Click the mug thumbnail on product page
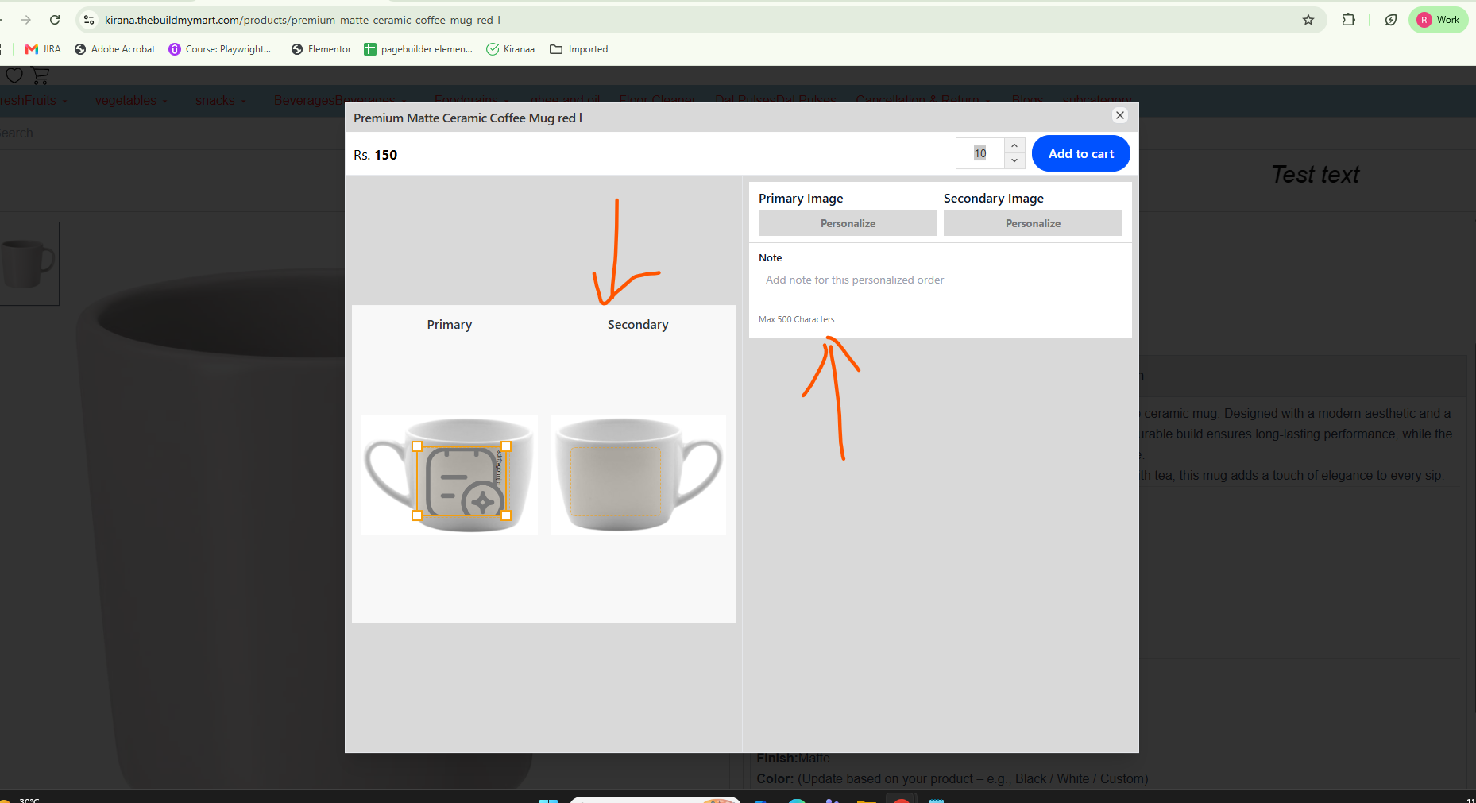Screen dimensions: 1476x803 (x=29, y=264)
